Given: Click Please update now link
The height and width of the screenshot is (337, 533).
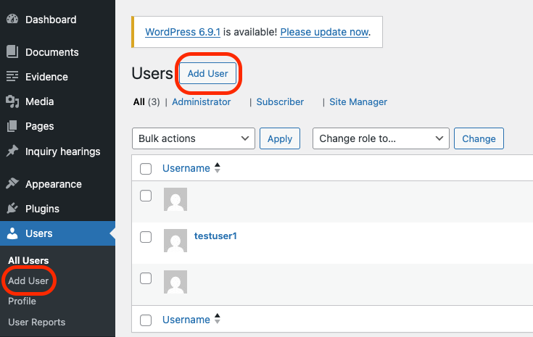Looking at the screenshot, I should pos(324,32).
